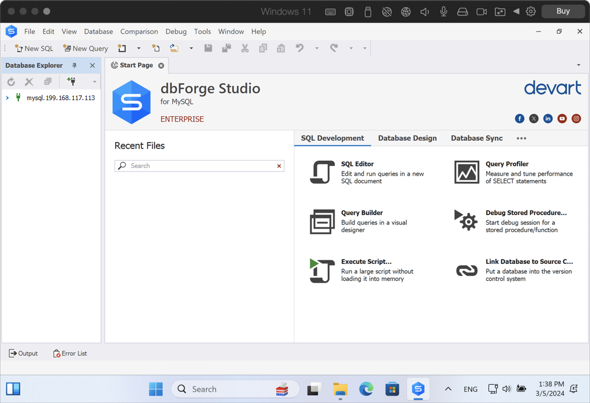
Task: Close the Start Page tab
Action: pyautogui.click(x=161, y=66)
